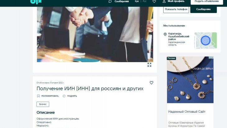Click the OLX logo in header
Image resolution: width=227 pixels, height=128 pixels.
pyautogui.click(x=36, y=2)
